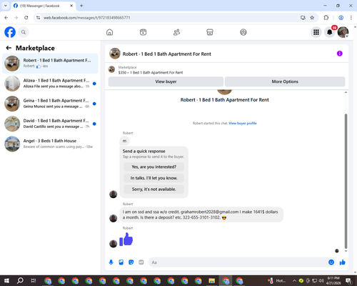Click More Options button
The image size is (357, 286).
(x=285, y=82)
